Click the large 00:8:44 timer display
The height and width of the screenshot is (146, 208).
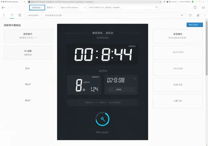(103, 54)
